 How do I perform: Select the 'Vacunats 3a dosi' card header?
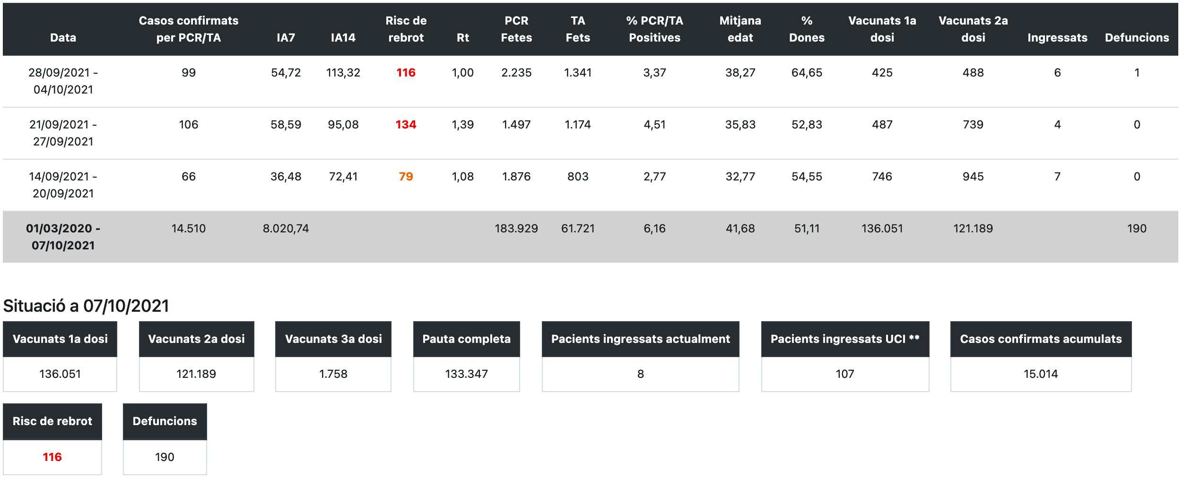click(333, 339)
